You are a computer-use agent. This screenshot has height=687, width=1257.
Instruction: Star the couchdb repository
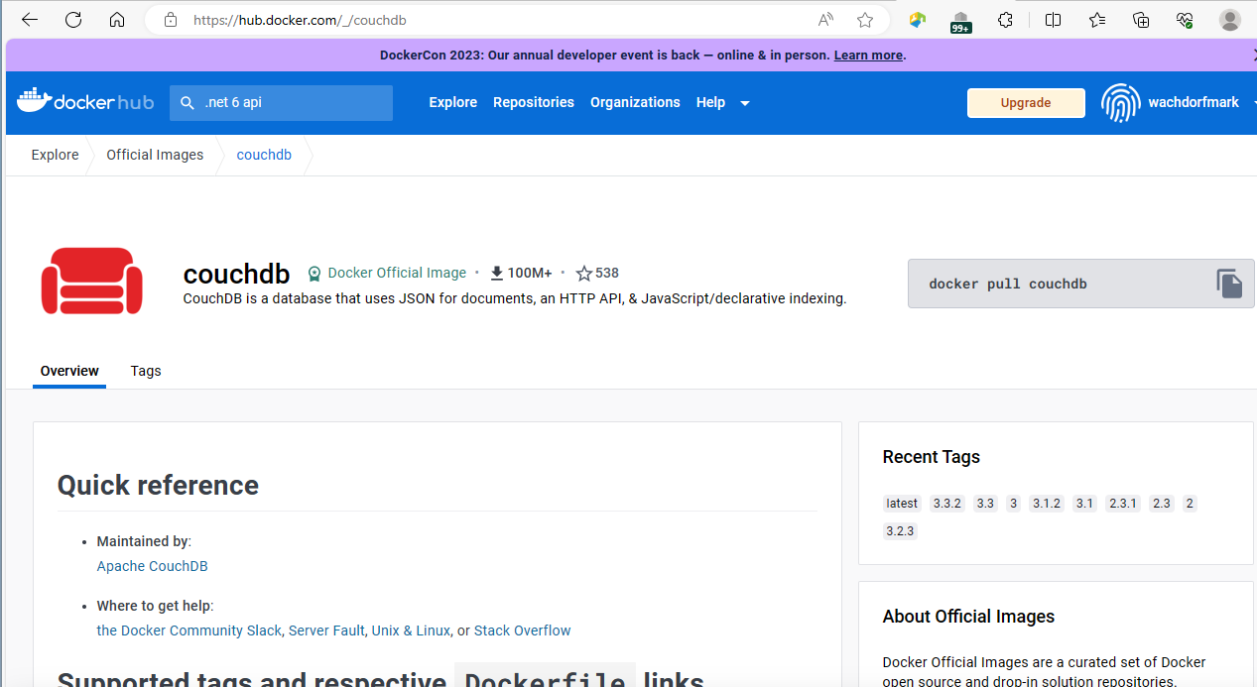point(584,273)
